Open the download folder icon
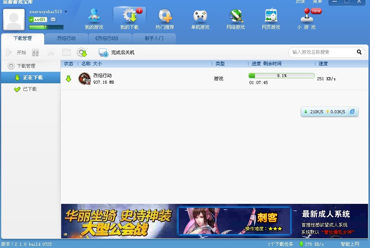This screenshot has height=248, width=370. [x=67, y=52]
